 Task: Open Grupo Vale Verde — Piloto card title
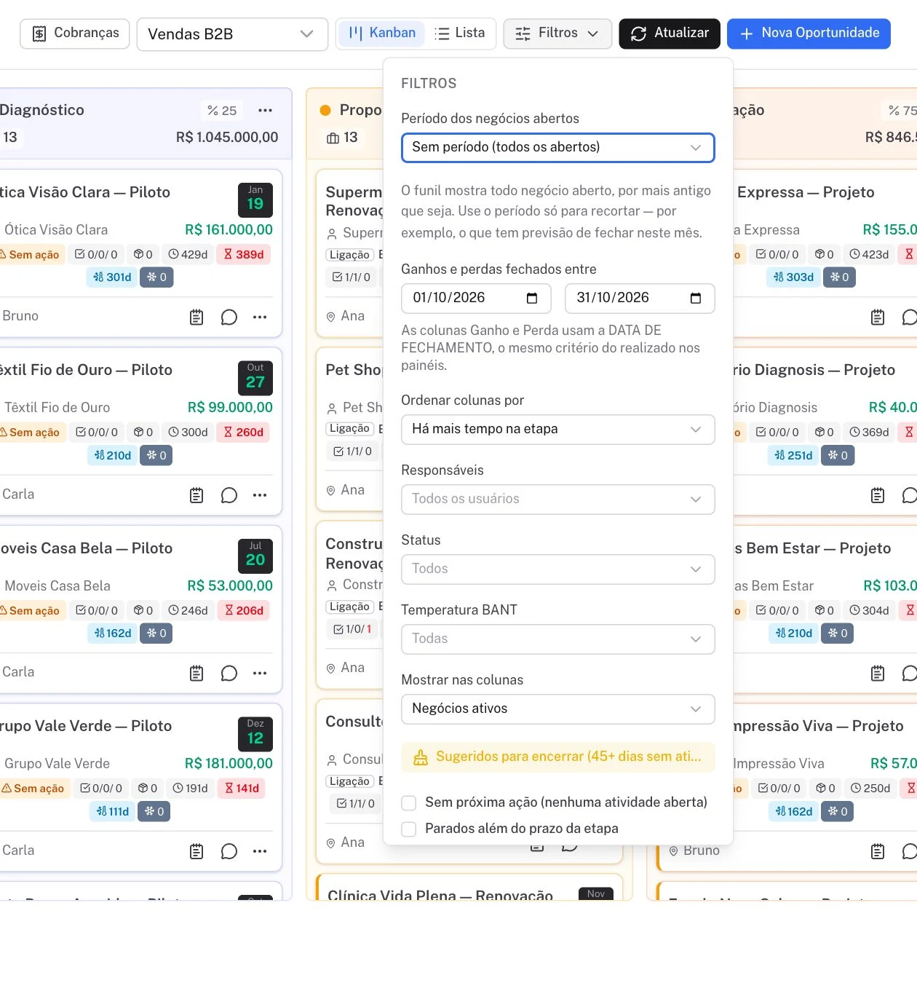click(85, 726)
